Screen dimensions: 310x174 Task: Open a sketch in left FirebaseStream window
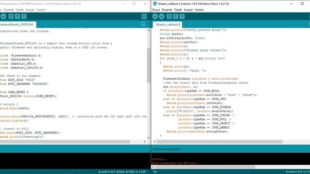[17, 16]
